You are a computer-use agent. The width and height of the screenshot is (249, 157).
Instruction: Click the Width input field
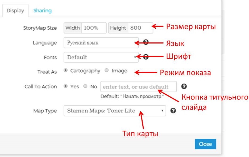(x=94, y=28)
